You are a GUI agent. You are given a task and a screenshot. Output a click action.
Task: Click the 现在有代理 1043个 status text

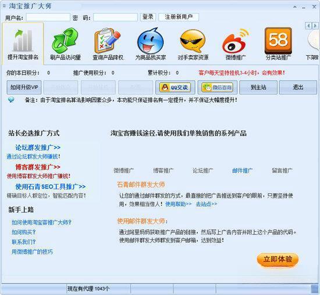(x=88, y=289)
